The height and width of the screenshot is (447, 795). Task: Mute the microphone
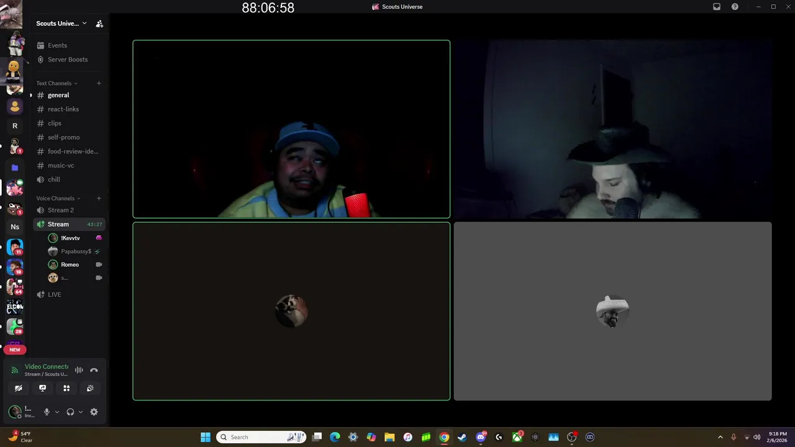tap(46, 412)
